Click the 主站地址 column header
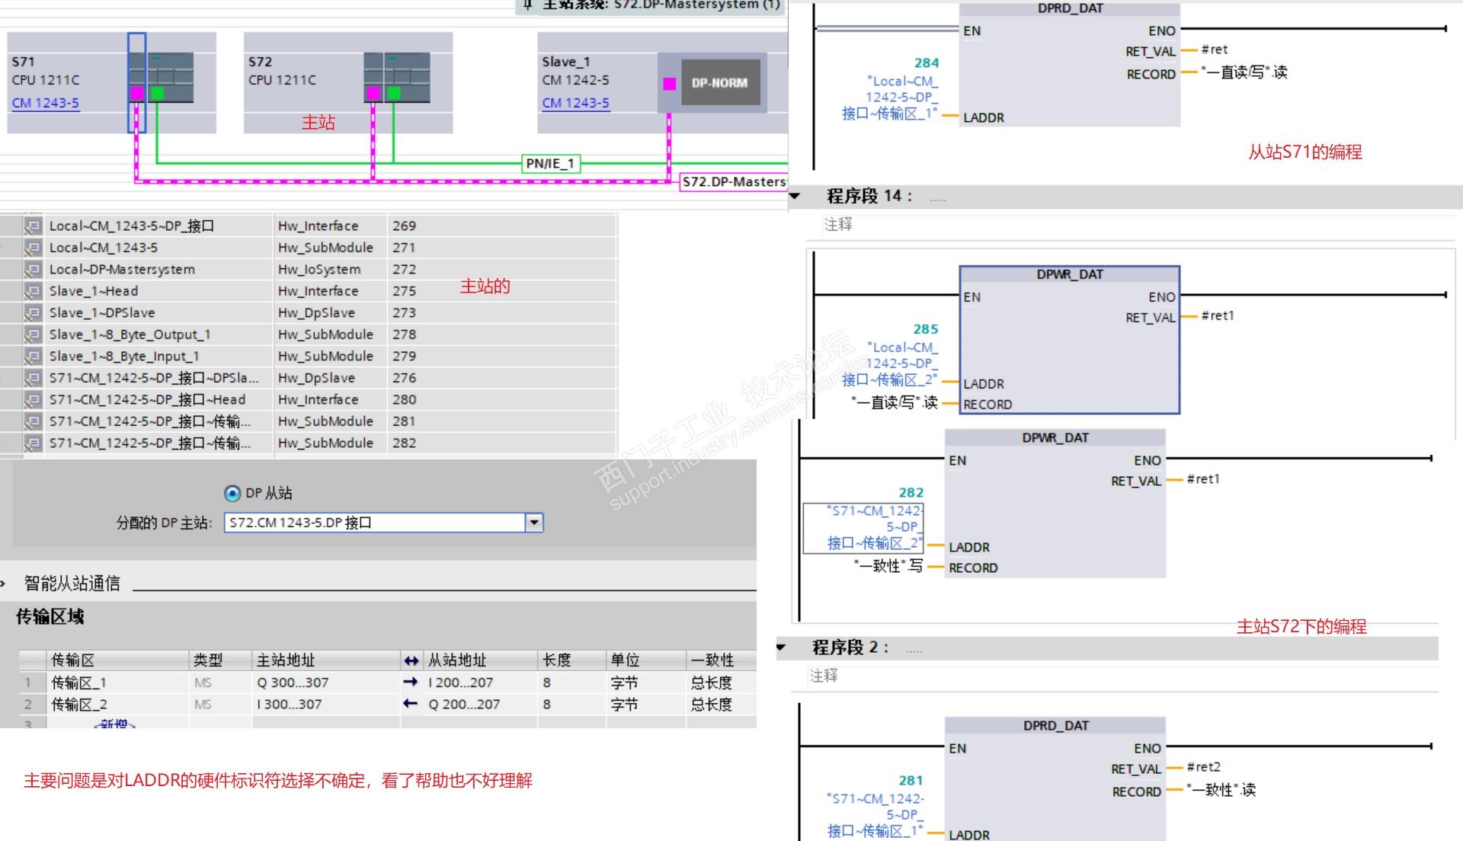 (x=286, y=660)
